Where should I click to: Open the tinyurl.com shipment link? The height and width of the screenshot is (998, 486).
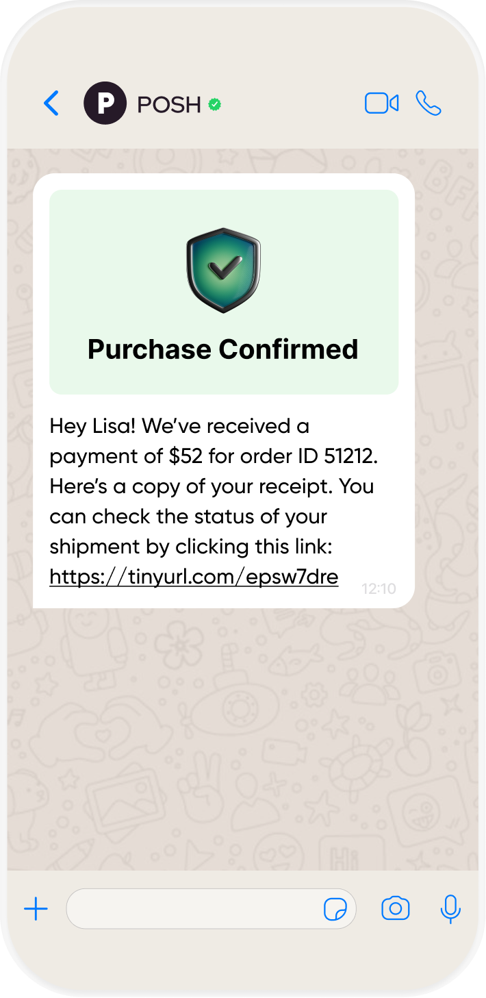(194, 577)
